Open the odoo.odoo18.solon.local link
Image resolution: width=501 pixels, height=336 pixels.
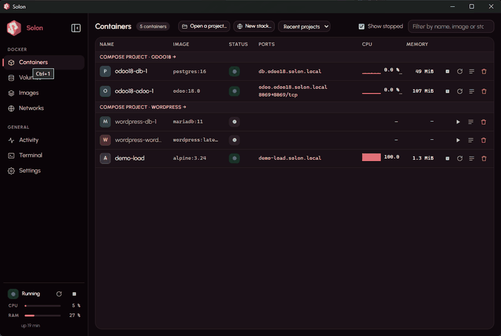(292, 87)
